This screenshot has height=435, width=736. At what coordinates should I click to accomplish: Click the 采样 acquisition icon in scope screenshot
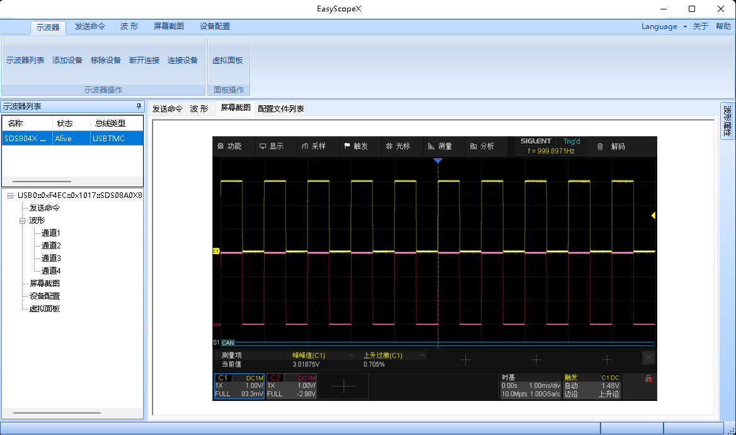coord(305,146)
